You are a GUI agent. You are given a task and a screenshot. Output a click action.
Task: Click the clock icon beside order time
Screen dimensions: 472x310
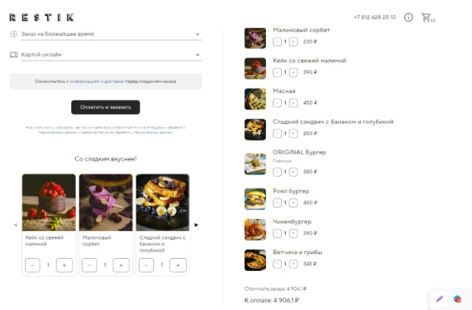[14, 34]
